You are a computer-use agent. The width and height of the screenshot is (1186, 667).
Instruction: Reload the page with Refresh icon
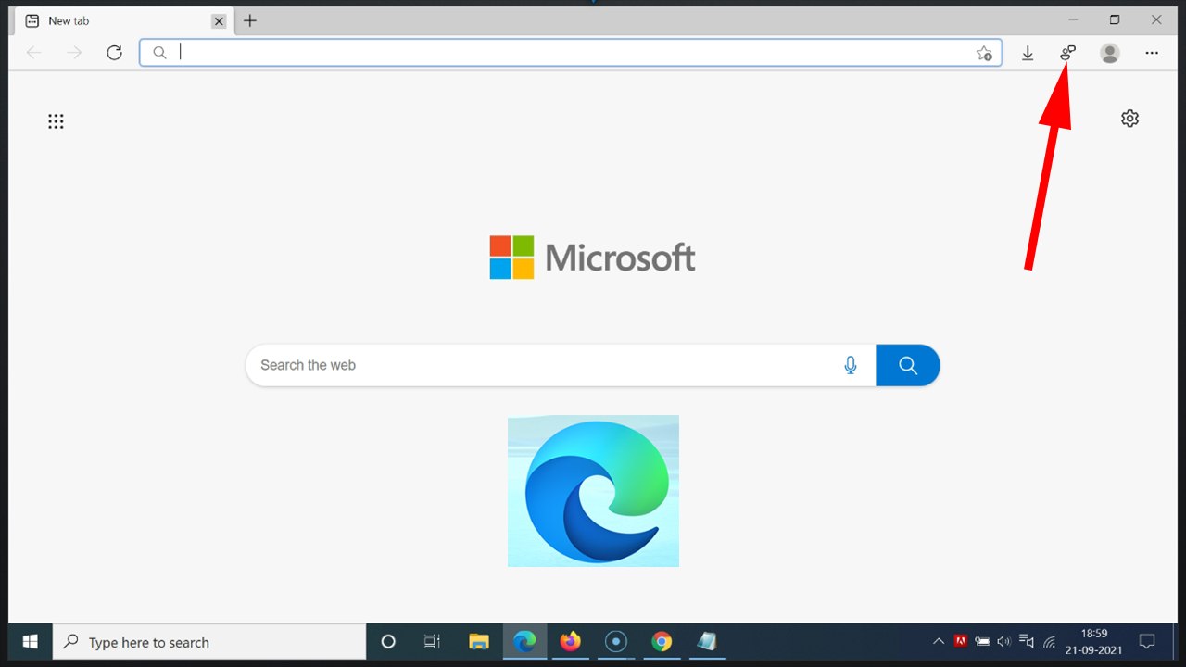[114, 53]
